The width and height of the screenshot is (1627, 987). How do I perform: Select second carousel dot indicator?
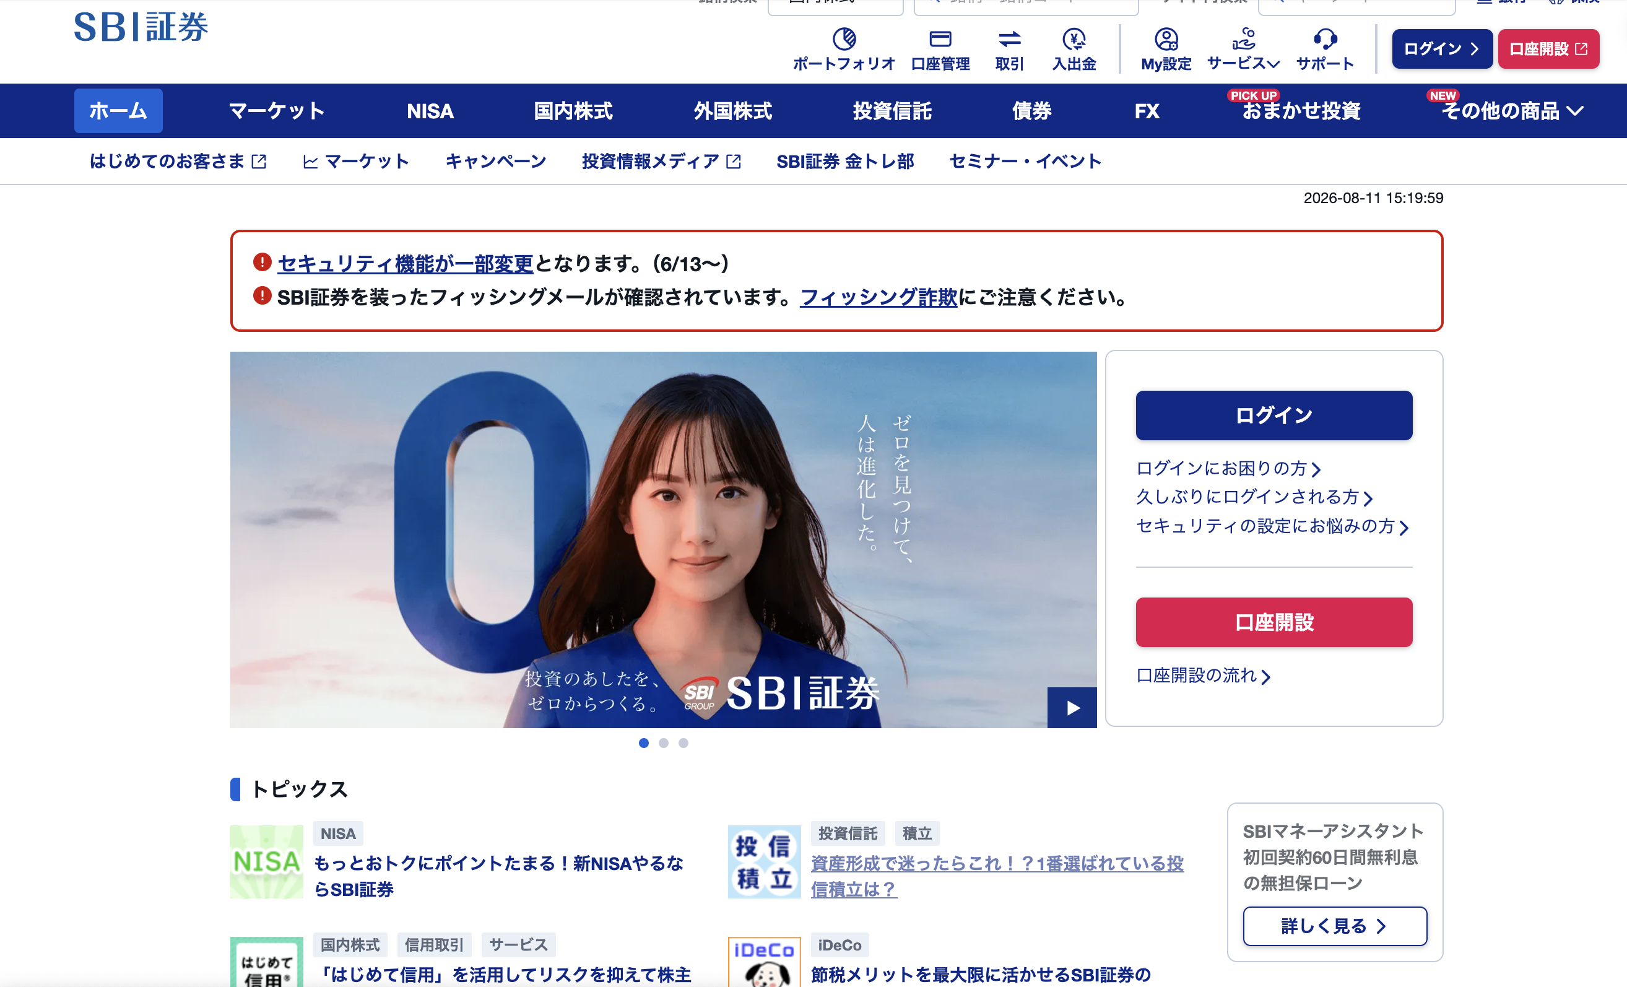[x=663, y=742]
